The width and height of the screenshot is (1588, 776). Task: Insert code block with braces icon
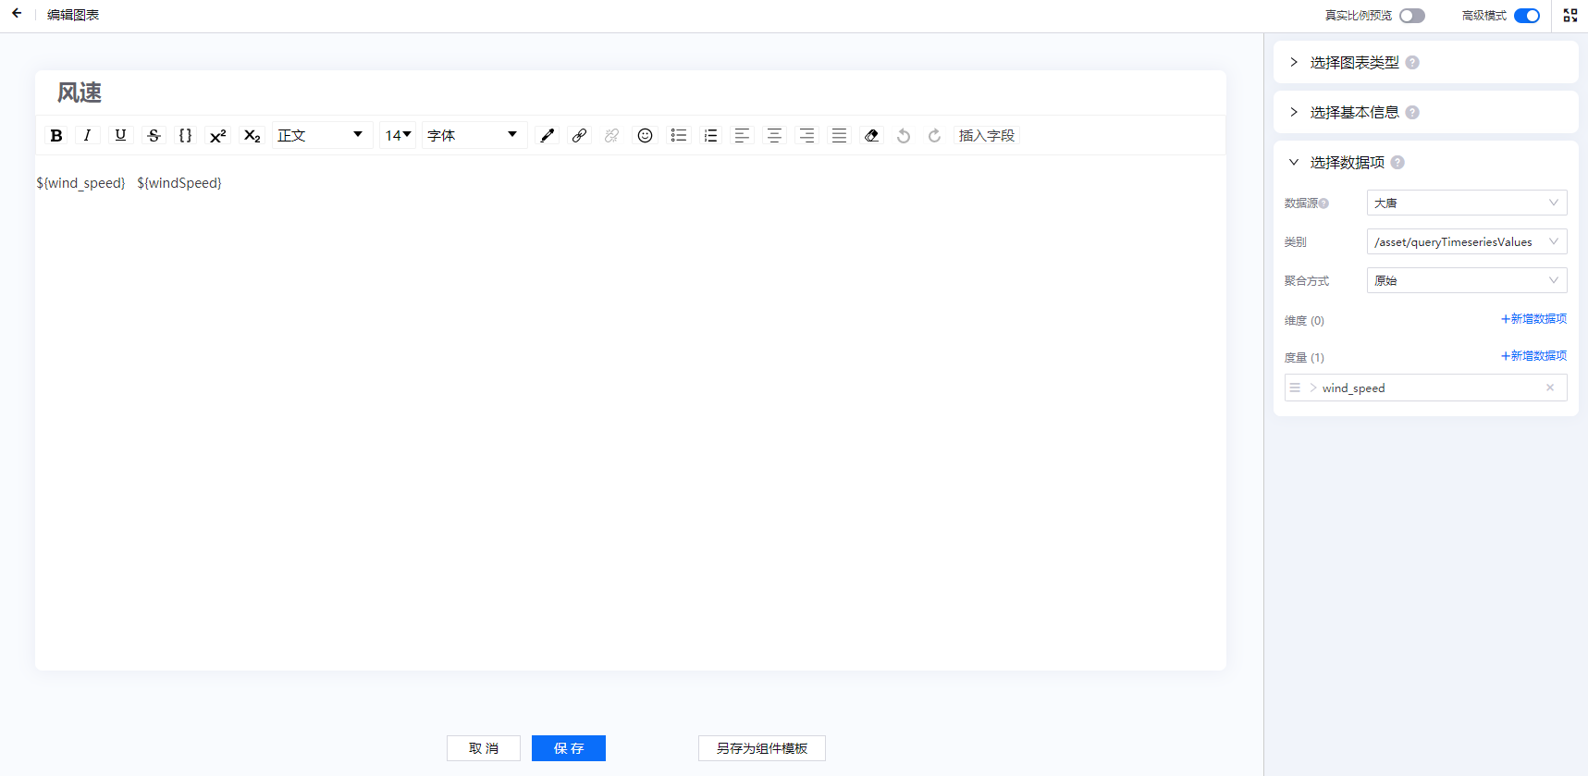185,136
